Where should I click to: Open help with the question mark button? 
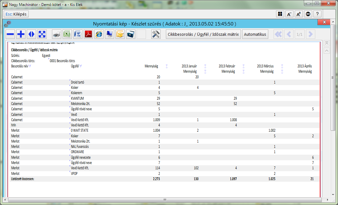[317, 14]
